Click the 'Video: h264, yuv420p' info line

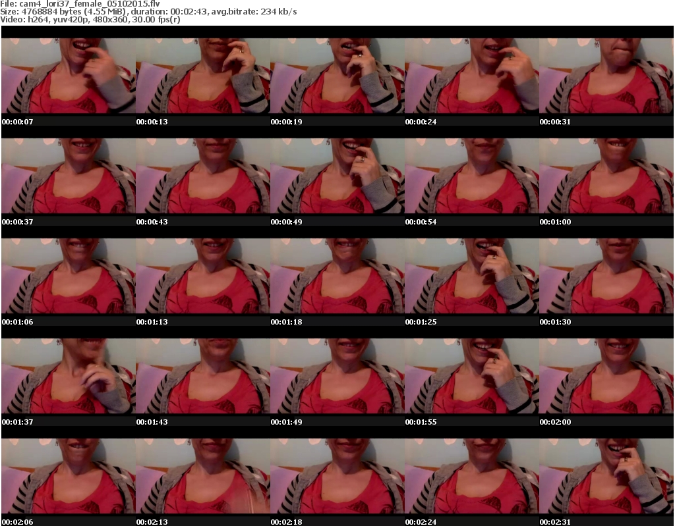tap(90, 20)
